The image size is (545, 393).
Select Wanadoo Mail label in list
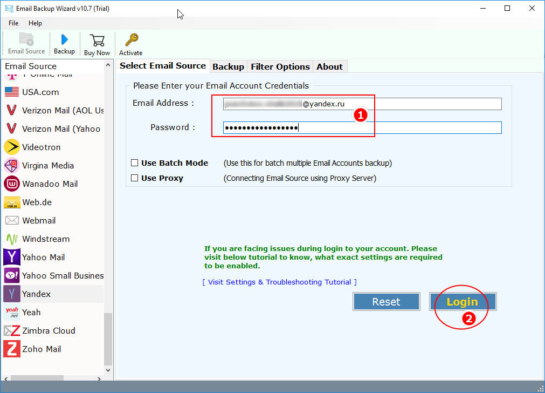point(50,184)
